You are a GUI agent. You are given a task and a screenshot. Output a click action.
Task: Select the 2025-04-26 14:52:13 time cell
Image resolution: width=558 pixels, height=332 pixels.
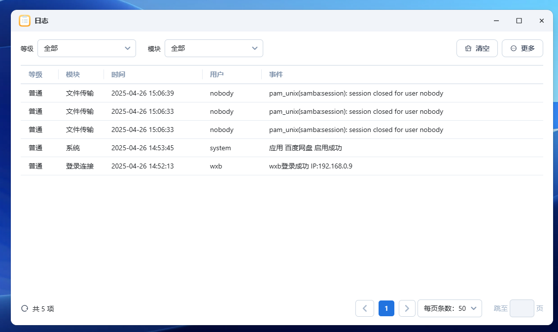[142, 166]
